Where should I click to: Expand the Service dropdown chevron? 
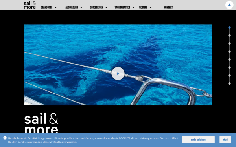[x=151, y=7]
